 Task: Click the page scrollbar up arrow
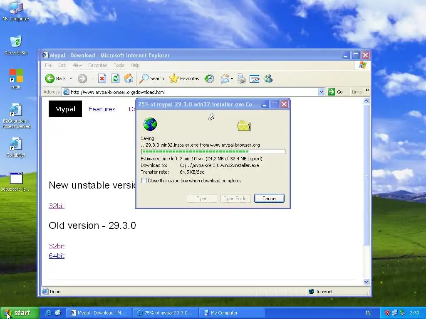pos(366,101)
